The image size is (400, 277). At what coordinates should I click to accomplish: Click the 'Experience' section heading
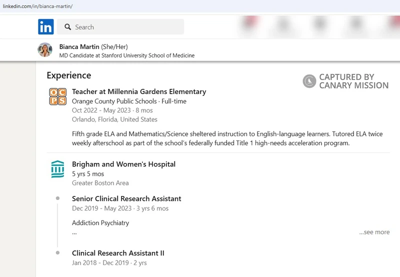69,75
